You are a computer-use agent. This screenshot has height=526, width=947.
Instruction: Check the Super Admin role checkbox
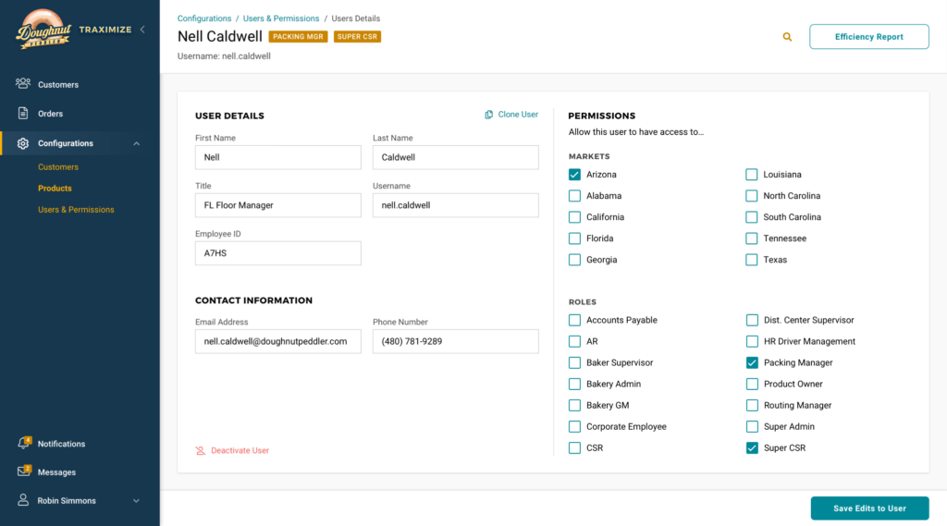[752, 427]
